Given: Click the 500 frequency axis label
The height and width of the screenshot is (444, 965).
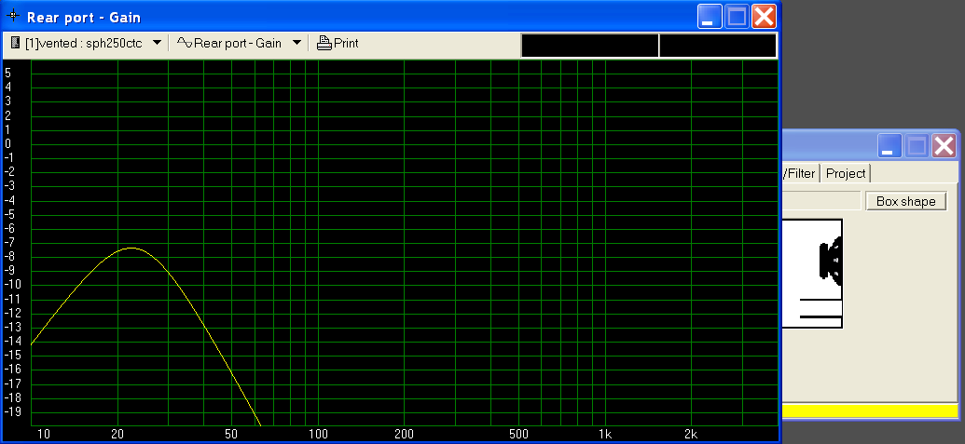Looking at the screenshot, I should pos(518,435).
